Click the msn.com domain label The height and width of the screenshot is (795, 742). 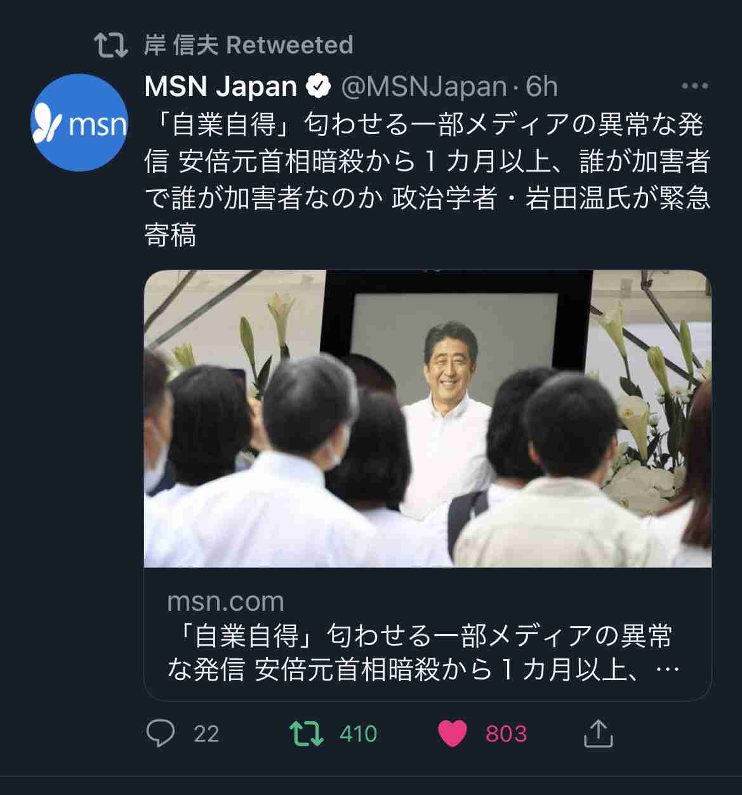(x=225, y=601)
